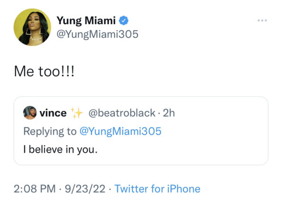The image size is (282, 203).
Task: Open the three-dot more options menu
Action: (x=262, y=20)
